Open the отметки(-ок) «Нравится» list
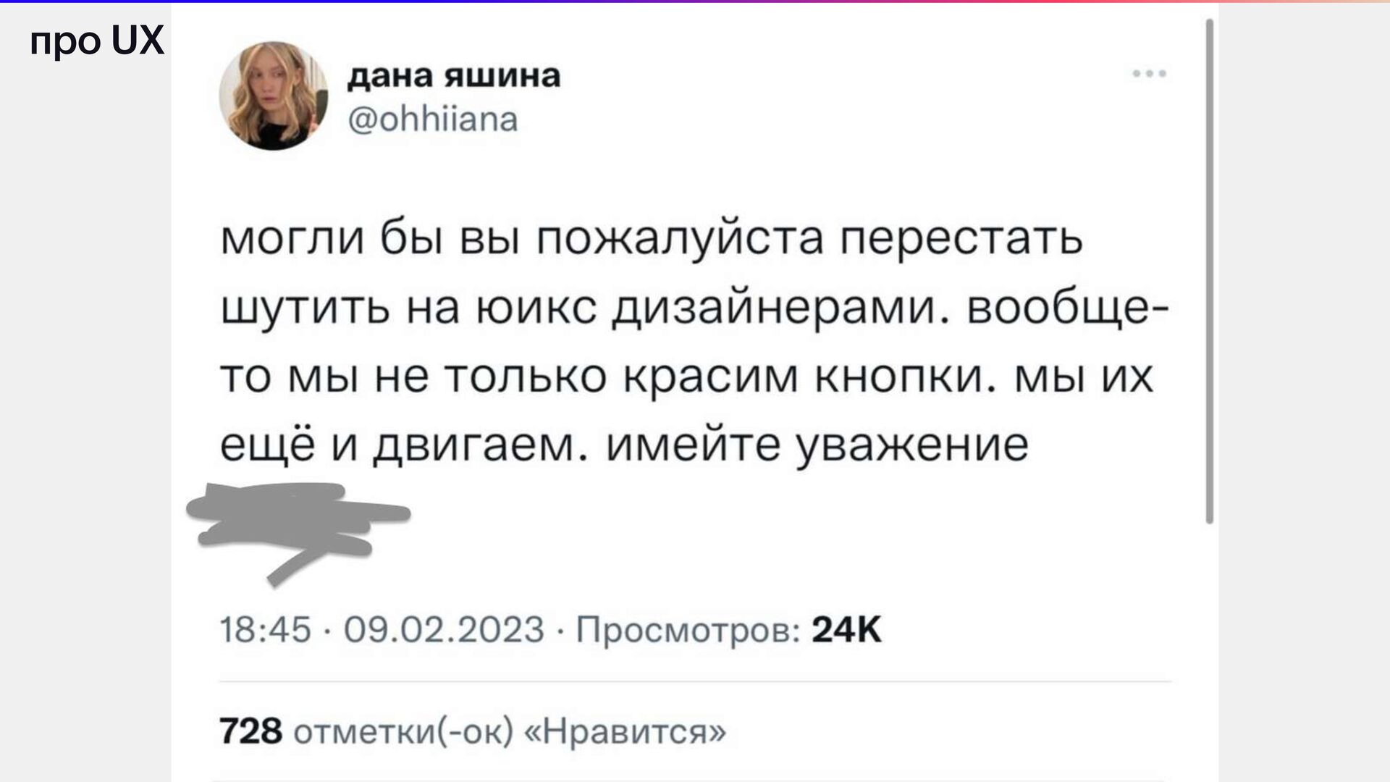1390x782 pixels. (x=509, y=731)
